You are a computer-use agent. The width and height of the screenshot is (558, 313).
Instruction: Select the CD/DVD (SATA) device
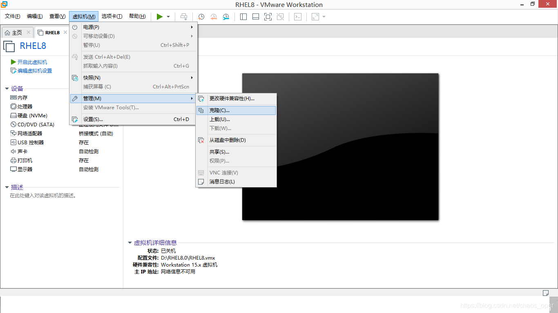(x=32, y=125)
